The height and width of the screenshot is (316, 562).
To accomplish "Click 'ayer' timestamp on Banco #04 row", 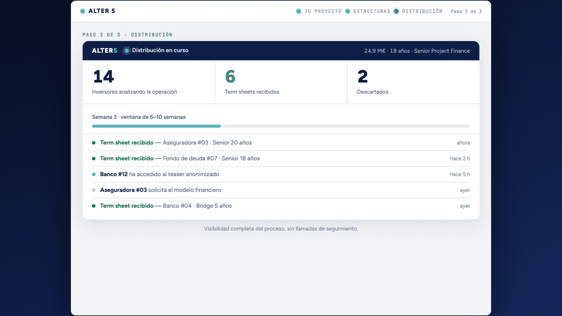I will click(x=465, y=206).
